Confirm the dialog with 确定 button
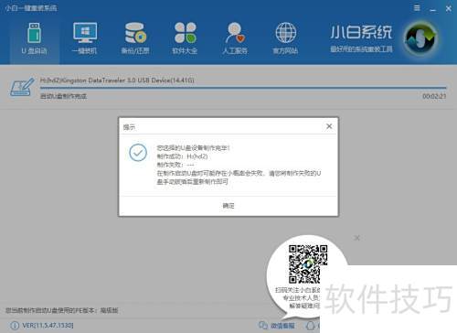 pyautogui.click(x=228, y=206)
